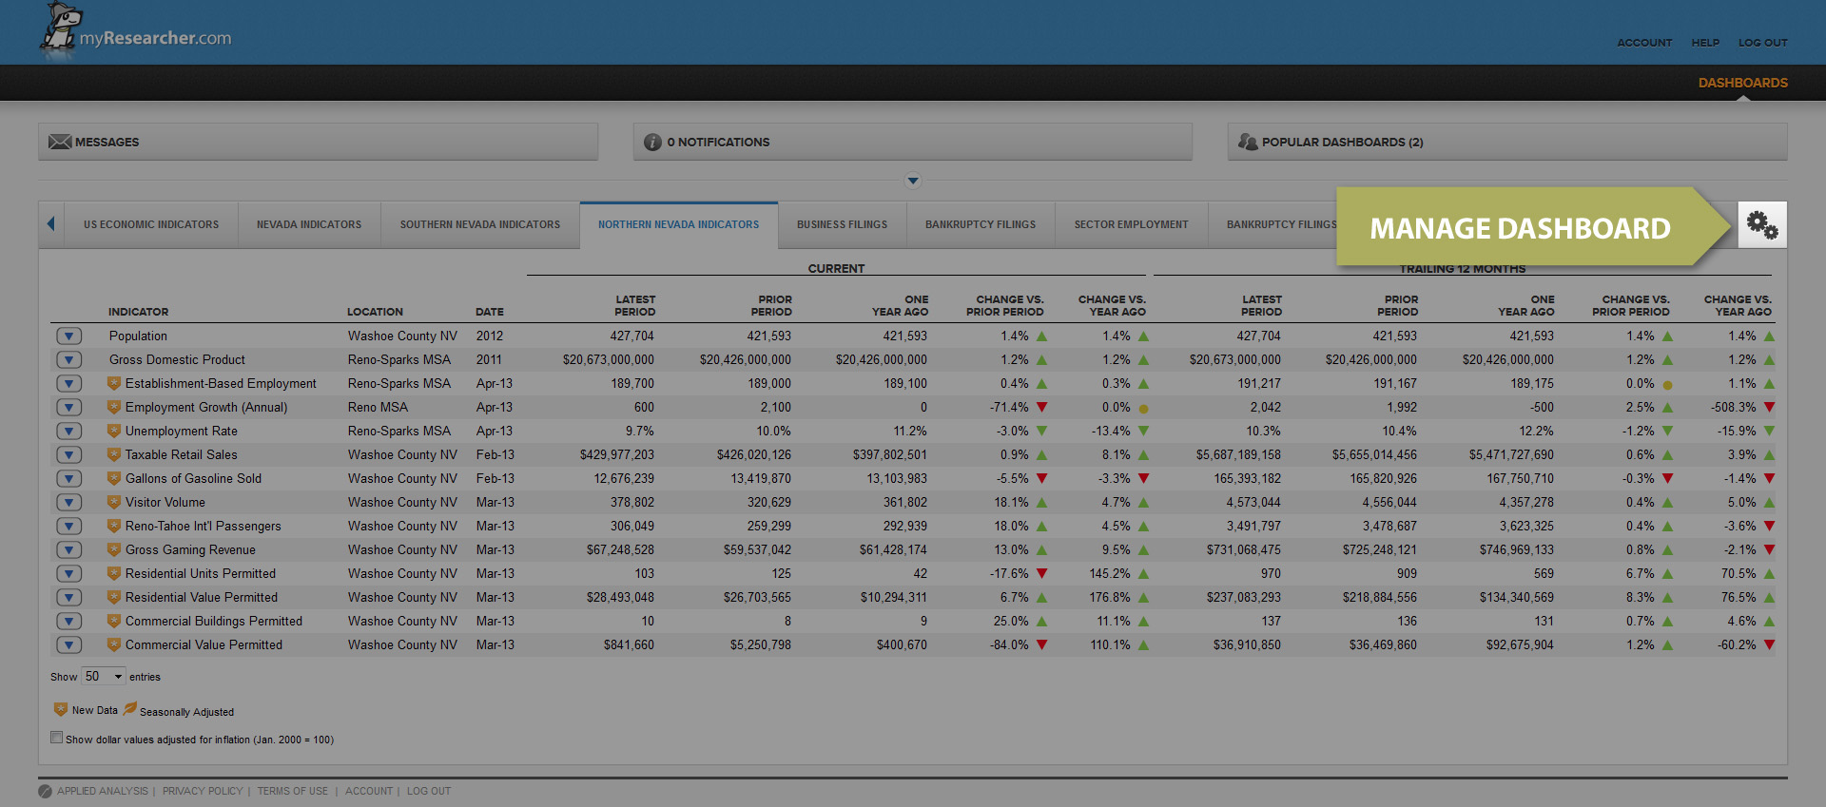Image resolution: width=1826 pixels, height=807 pixels.
Task: Expand the Unemployment Rate row
Action: [x=68, y=431]
